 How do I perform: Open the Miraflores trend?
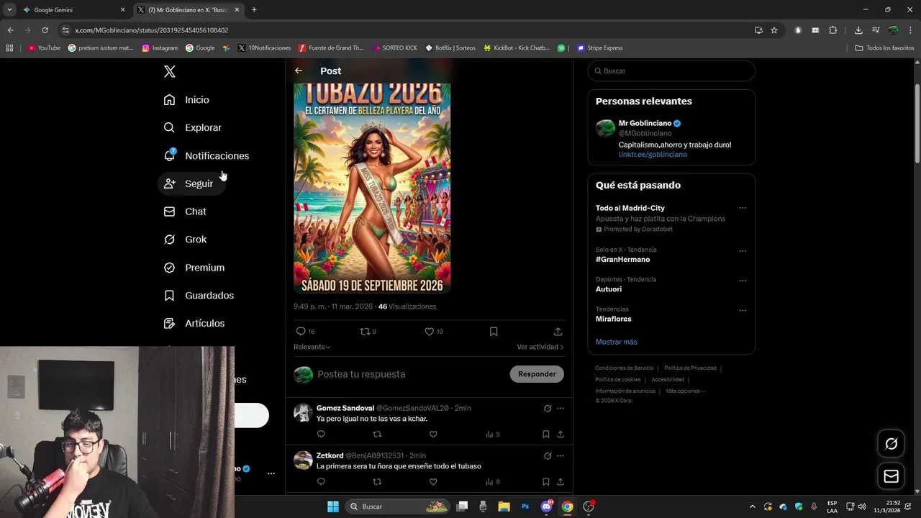[x=614, y=319]
